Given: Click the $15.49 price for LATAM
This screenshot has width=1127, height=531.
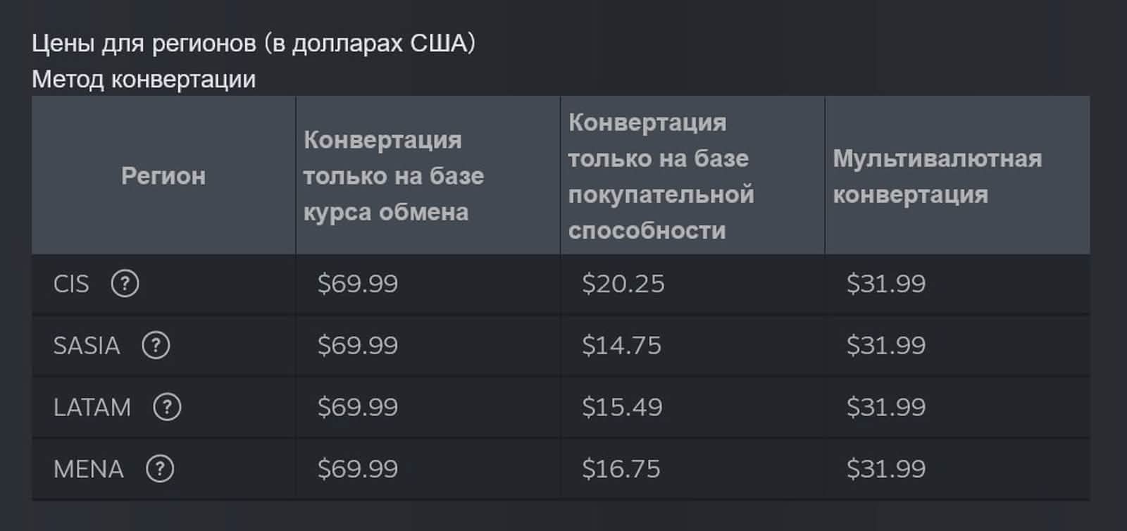Looking at the screenshot, I should [x=623, y=407].
